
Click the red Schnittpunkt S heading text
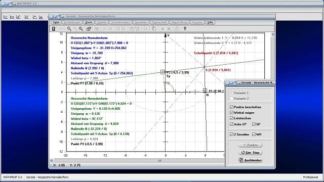[x=216, y=53]
